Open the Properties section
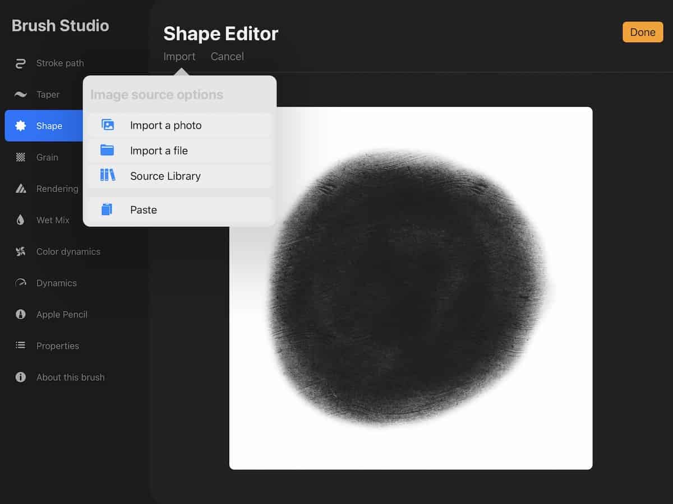673x504 pixels. point(58,346)
